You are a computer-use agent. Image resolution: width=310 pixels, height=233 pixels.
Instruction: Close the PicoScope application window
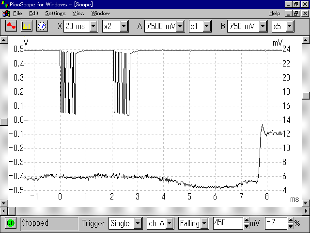click(x=305, y=4)
